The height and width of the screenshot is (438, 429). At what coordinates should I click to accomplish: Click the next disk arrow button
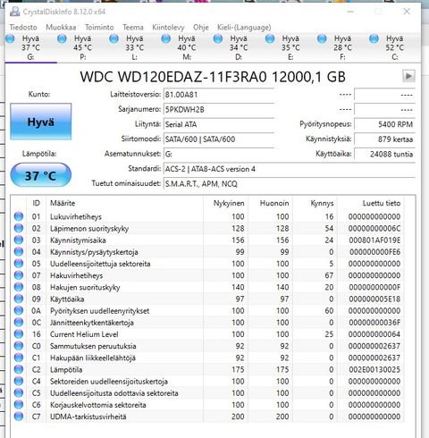[408, 76]
